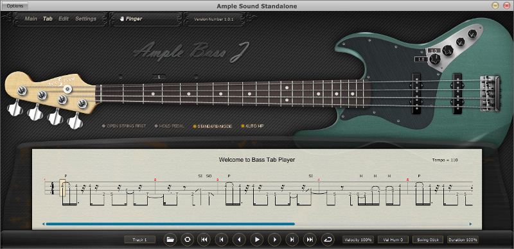Jump to the first bar with double rewind
This screenshot has width=514, height=249.
(x=204, y=239)
